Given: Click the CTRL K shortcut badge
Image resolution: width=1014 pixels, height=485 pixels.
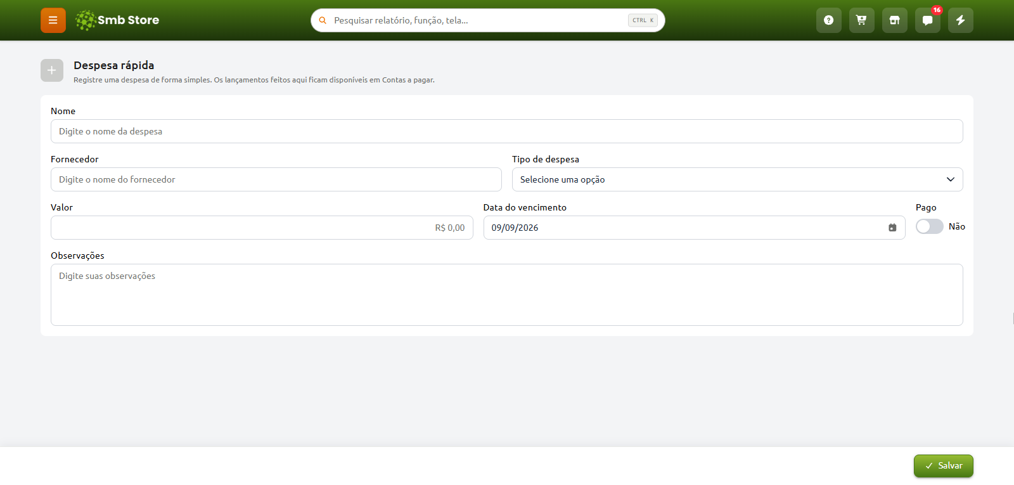Looking at the screenshot, I should point(643,20).
